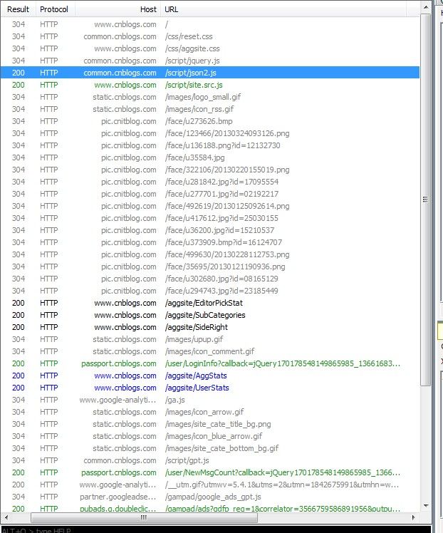The width and height of the screenshot is (443, 533).
Task: Select the /images/logo_small.gif session
Action: point(210,97)
